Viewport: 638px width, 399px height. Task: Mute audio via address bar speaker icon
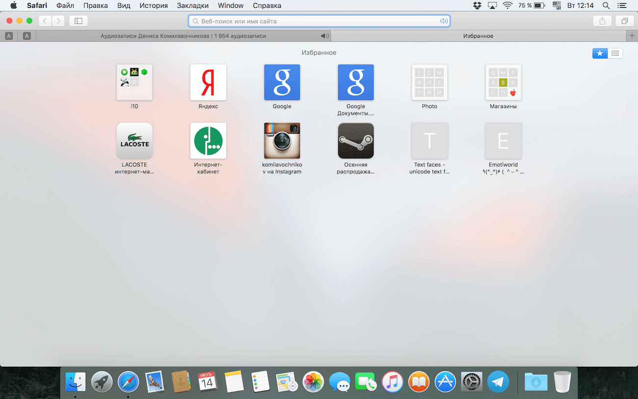(444, 21)
